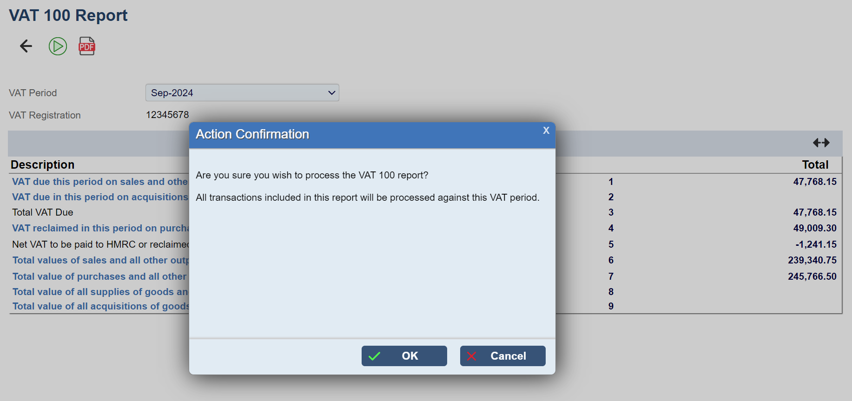
Task: Open the VAT Period dropdown showing Sep-2024
Action: coord(242,92)
